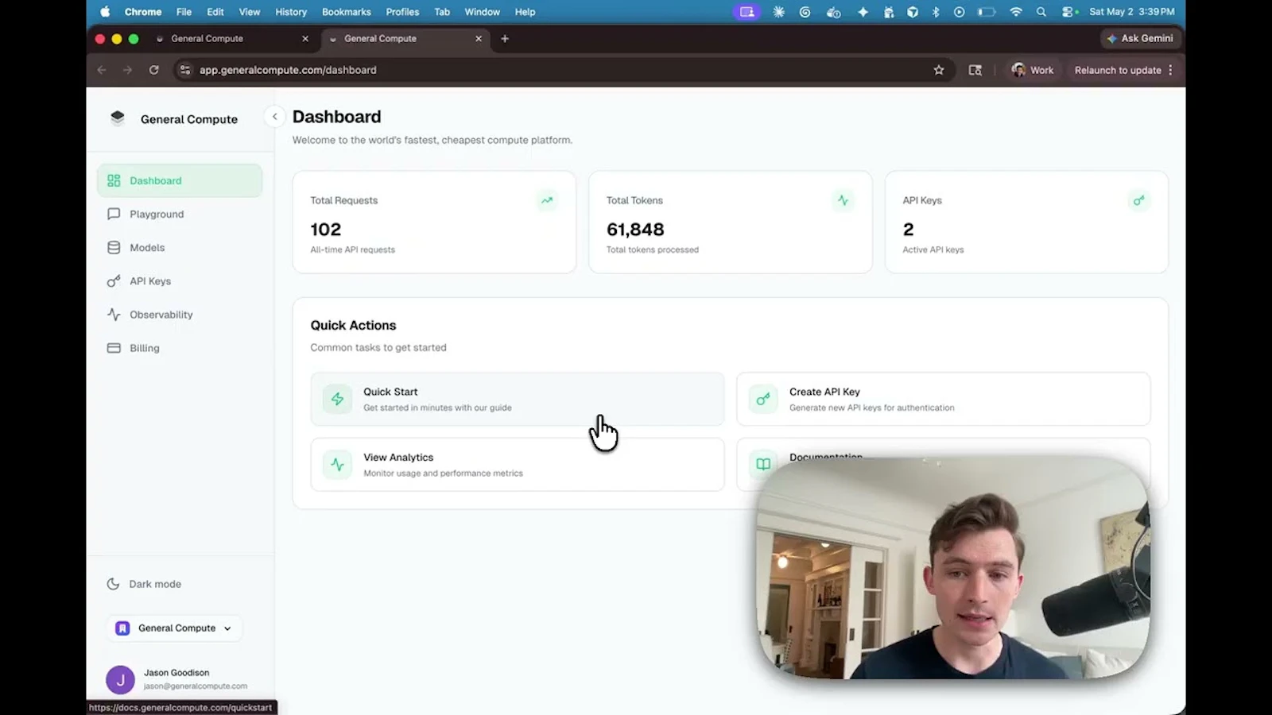Click the Observability pulse icon

[x=114, y=315]
